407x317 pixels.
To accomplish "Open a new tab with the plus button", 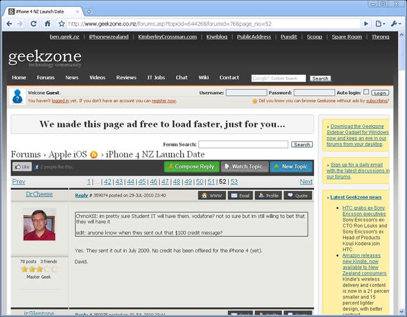I will click(89, 12).
